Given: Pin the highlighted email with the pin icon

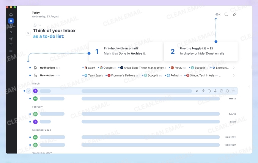Looking at the screenshot, I should [x=215, y=91].
